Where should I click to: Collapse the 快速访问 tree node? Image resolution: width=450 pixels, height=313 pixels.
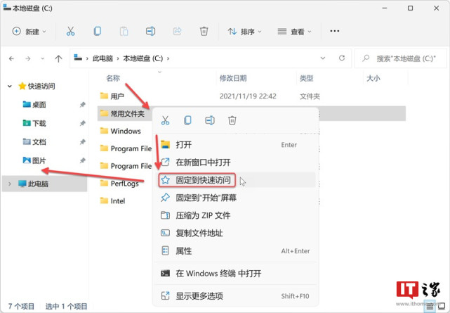(10, 86)
